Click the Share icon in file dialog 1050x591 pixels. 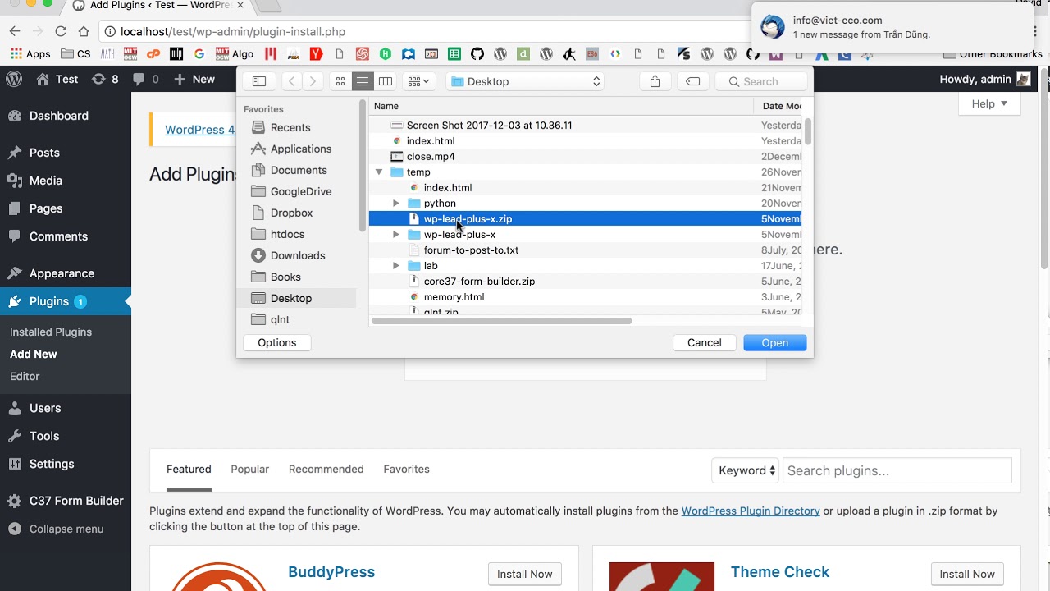click(x=655, y=81)
